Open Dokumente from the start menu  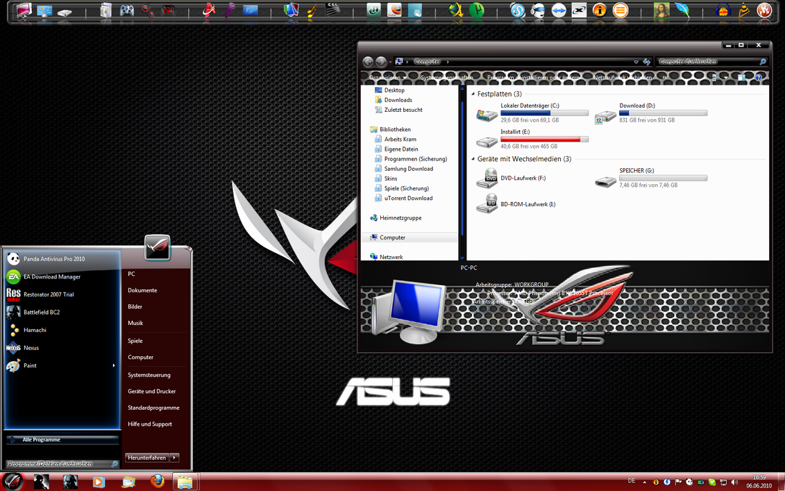coord(142,290)
